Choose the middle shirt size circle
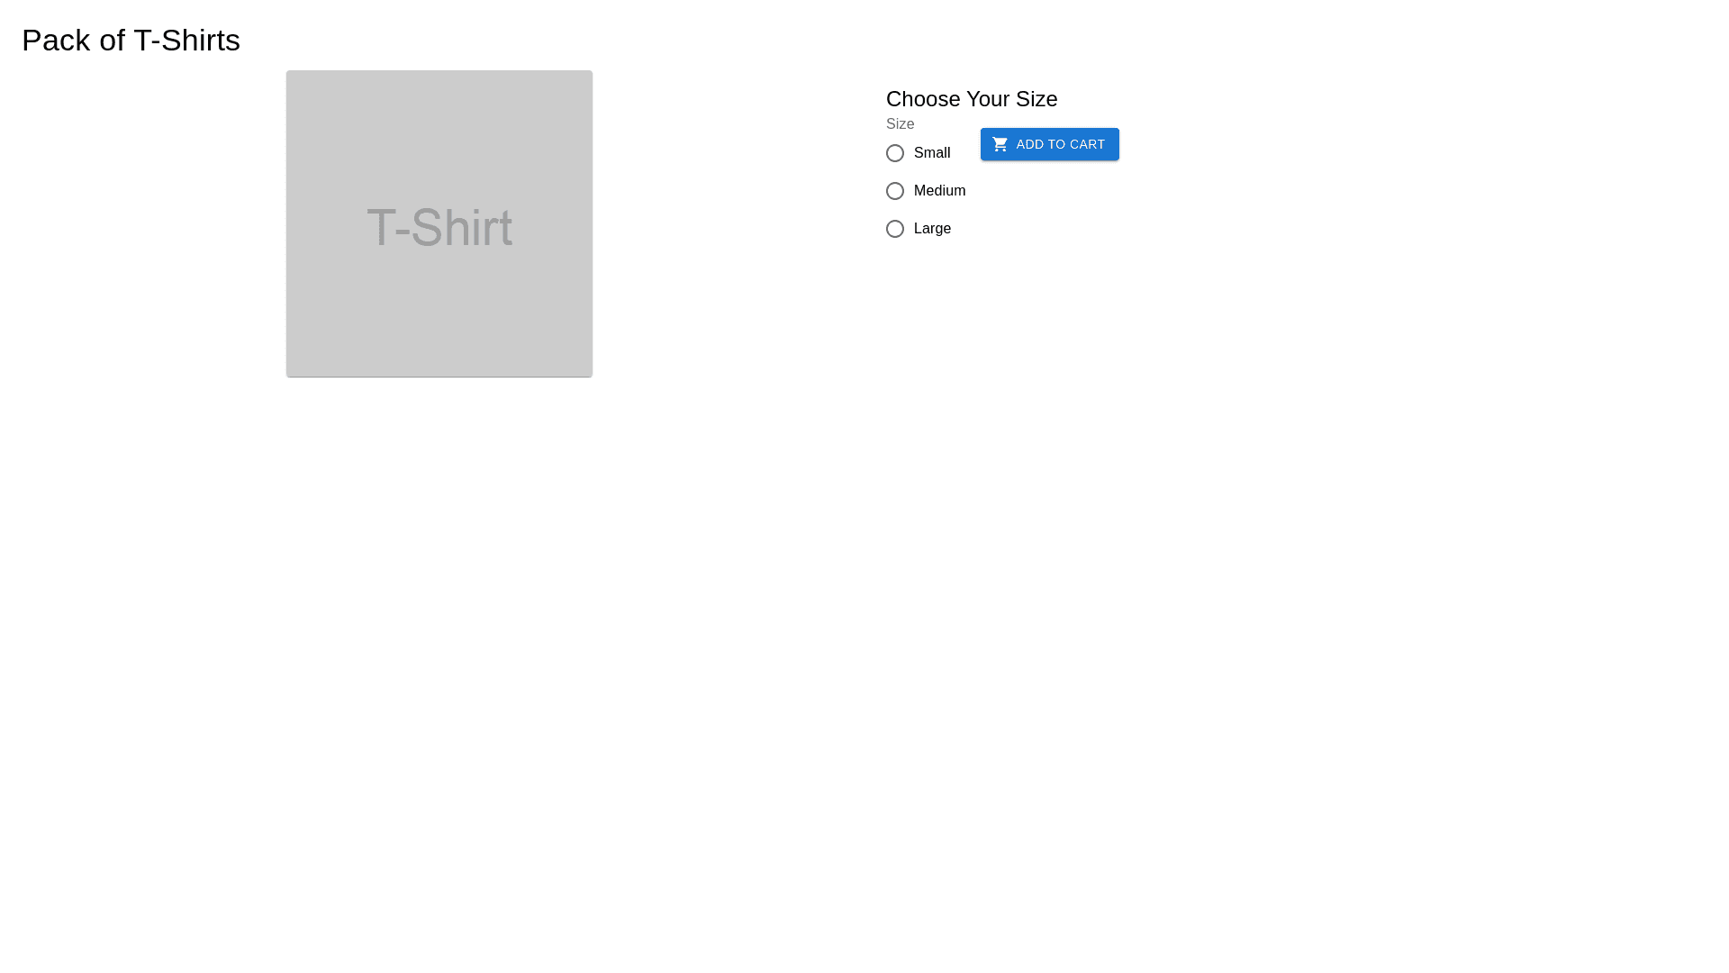1729x973 pixels. (895, 191)
